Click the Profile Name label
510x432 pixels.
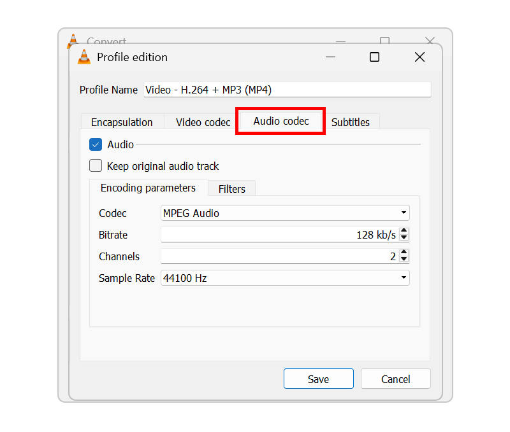click(108, 90)
